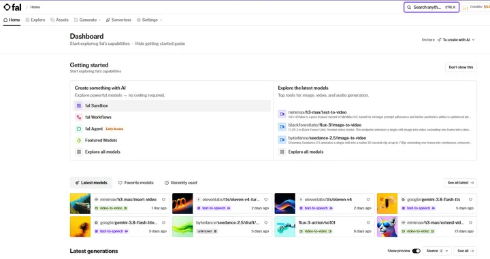Open the Search anything field

(x=431, y=7)
